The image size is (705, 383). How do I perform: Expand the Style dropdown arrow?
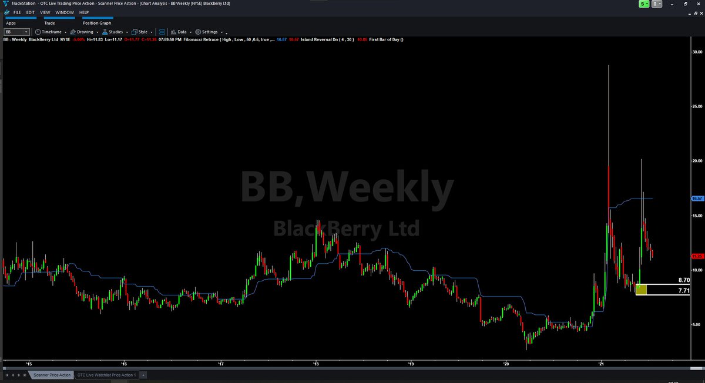152,32
